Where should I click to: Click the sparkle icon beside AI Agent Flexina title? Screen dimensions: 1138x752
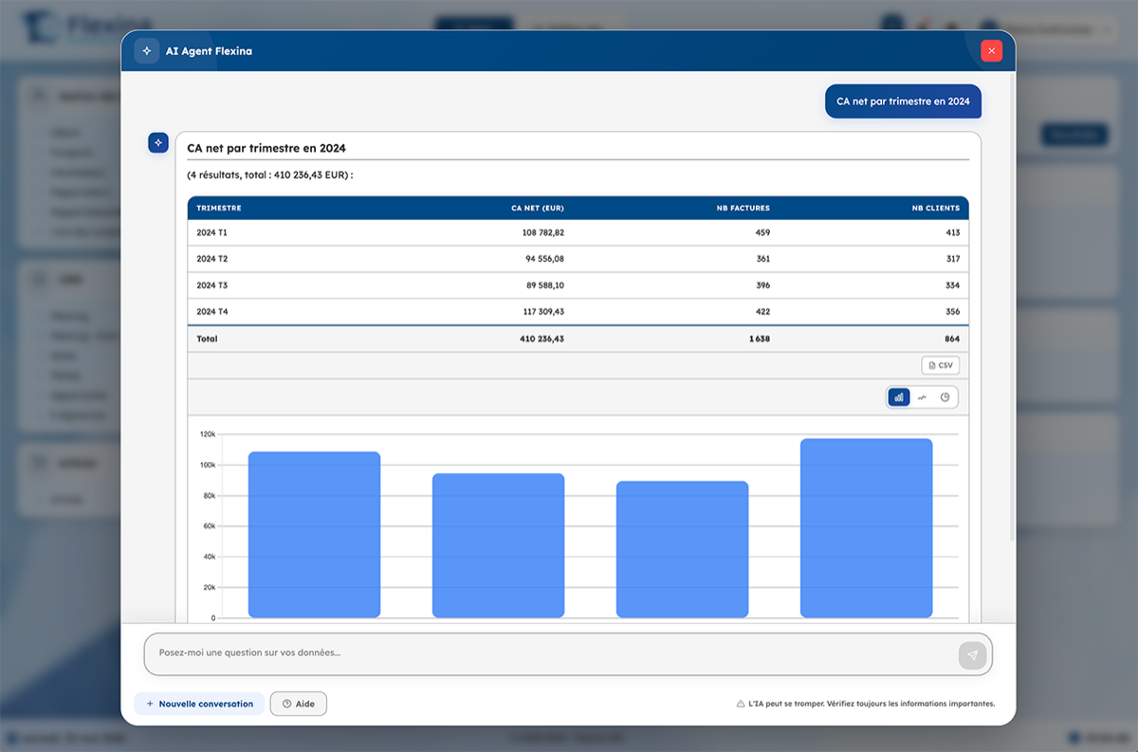click(146, 51)
